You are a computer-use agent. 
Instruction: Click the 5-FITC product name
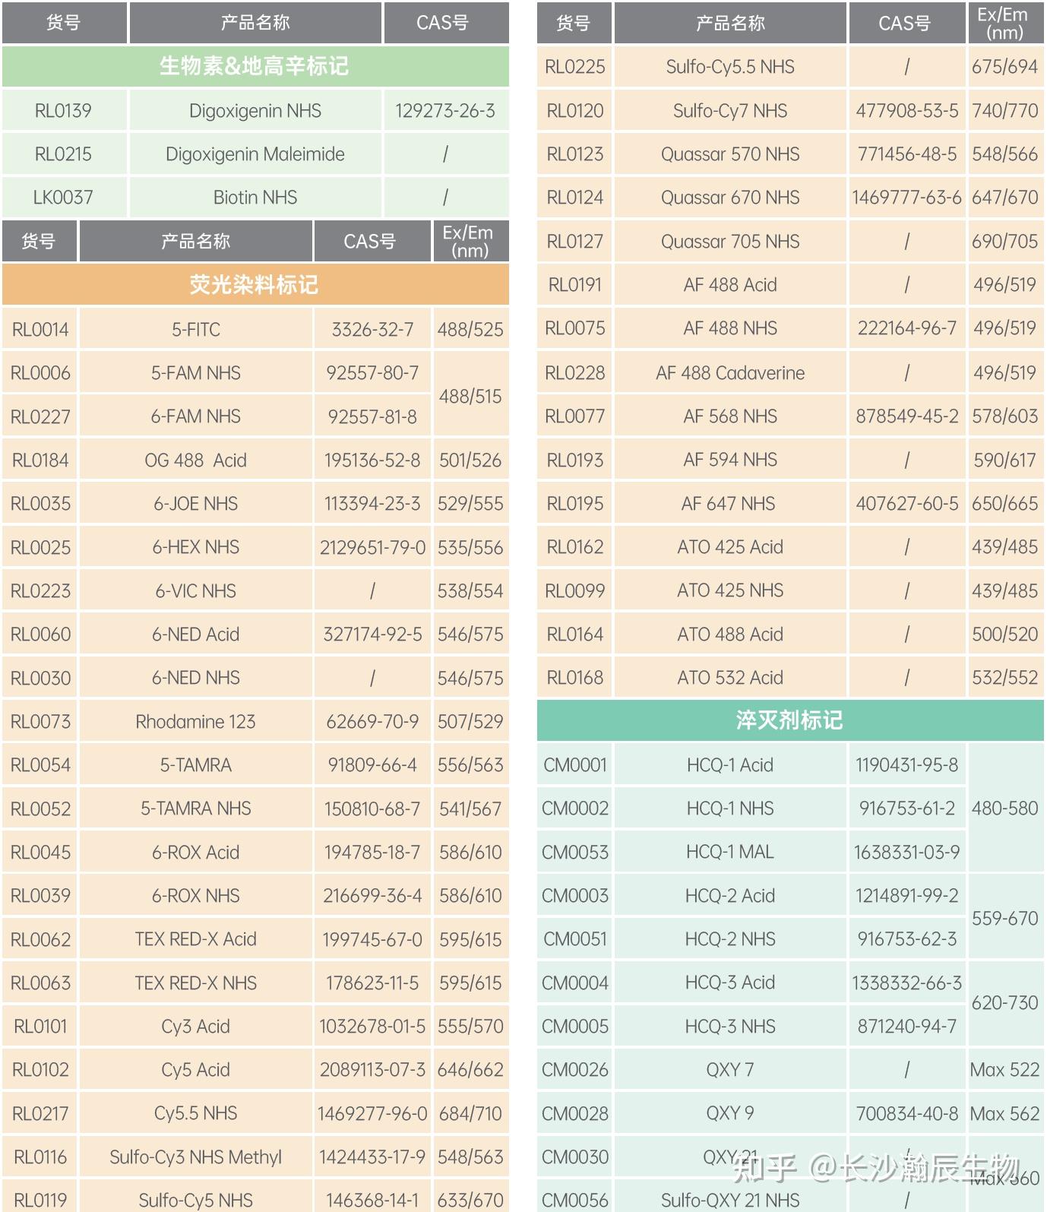point(196,330)
